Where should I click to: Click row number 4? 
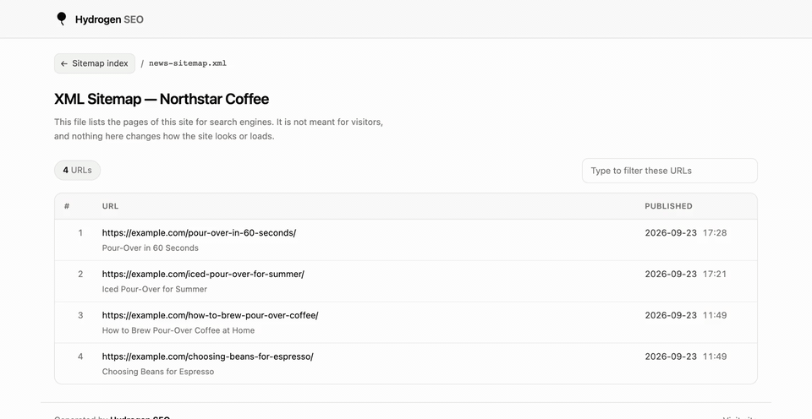[80, 356]
